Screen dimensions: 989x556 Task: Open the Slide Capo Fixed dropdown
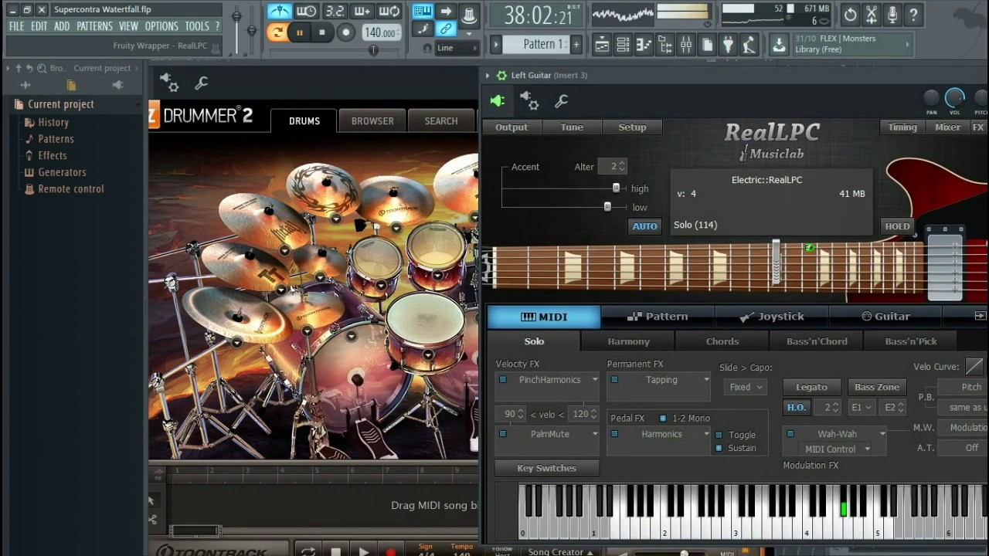tap(745, 388)
